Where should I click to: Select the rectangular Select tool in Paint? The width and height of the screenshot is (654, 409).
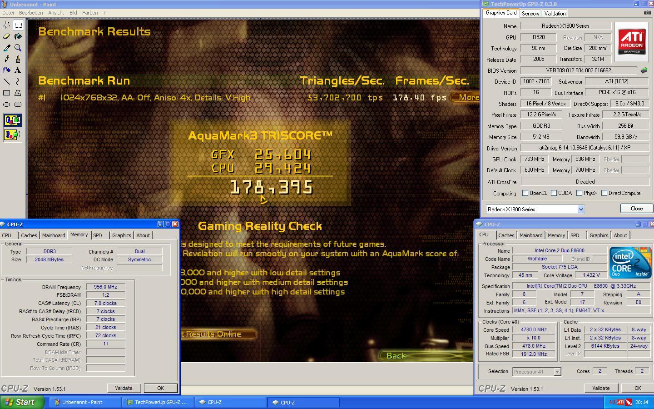tap(18, 25)
